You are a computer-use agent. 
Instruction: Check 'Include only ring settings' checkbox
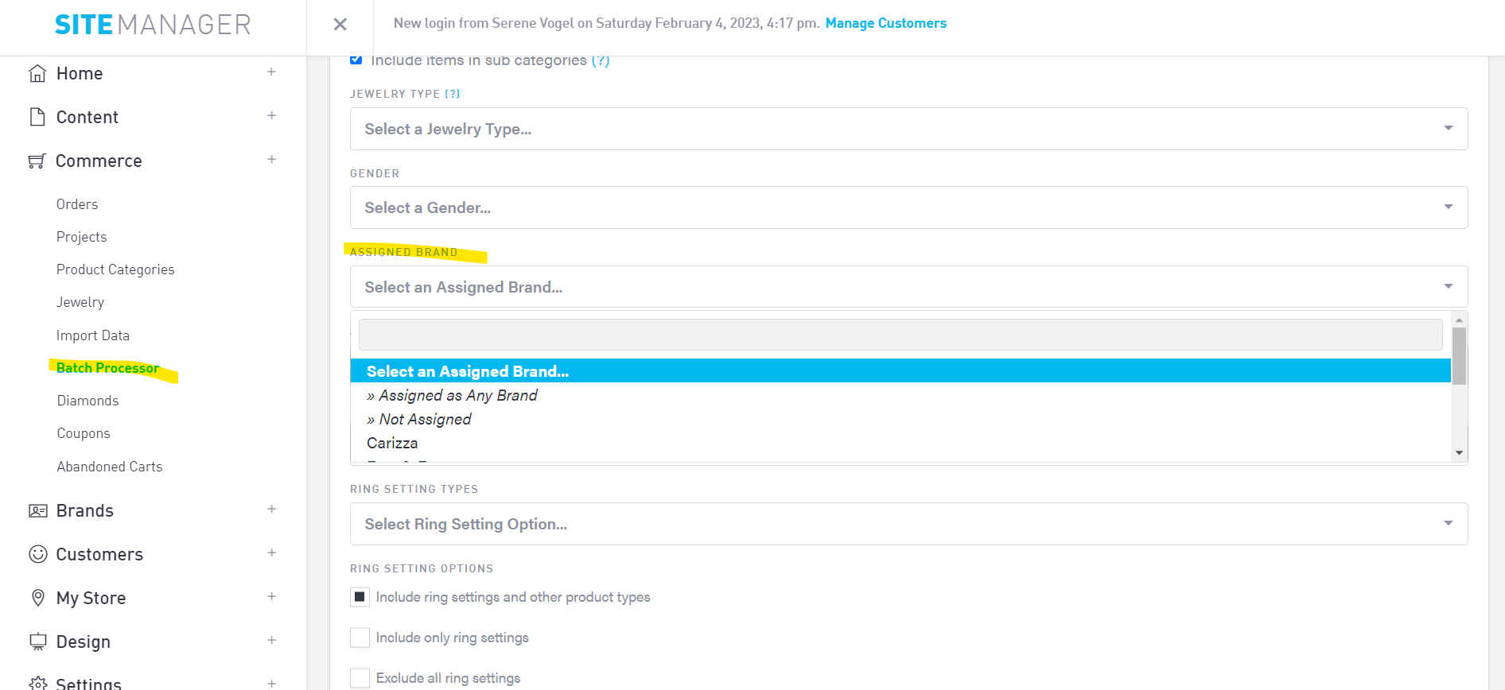pyautogui.click(x=360, y=638)
